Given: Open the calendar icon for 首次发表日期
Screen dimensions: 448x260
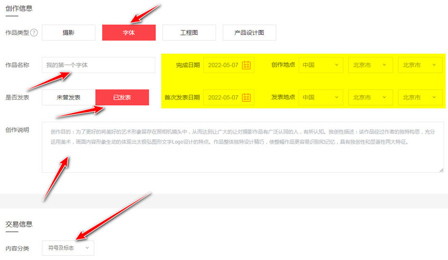Looking at the screenshot, I should [x=246, y=97].
